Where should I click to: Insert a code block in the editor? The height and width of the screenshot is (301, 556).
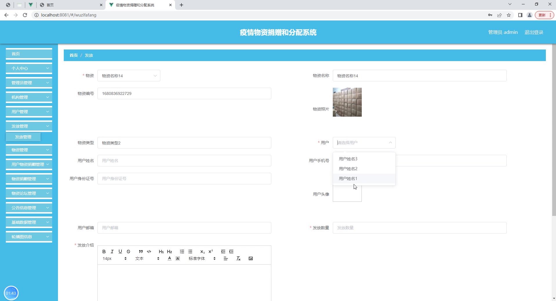click(x=149, y=252)
